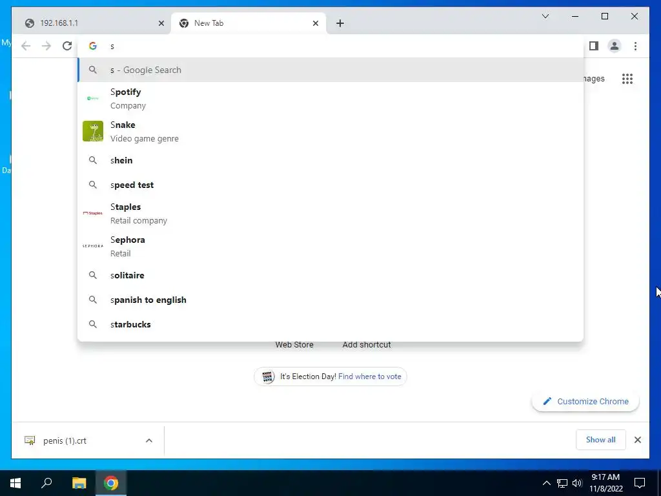Pick the 'speed test' suggestion

coord(330,185)
